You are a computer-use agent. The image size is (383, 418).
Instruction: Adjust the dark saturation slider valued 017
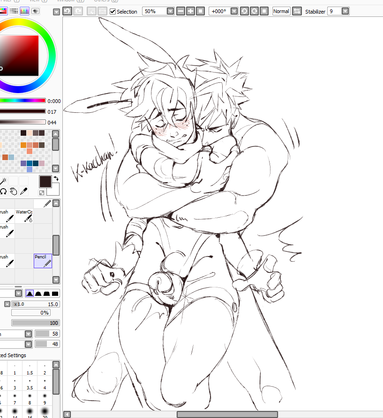pyautogui.click(x=23, y=111)
